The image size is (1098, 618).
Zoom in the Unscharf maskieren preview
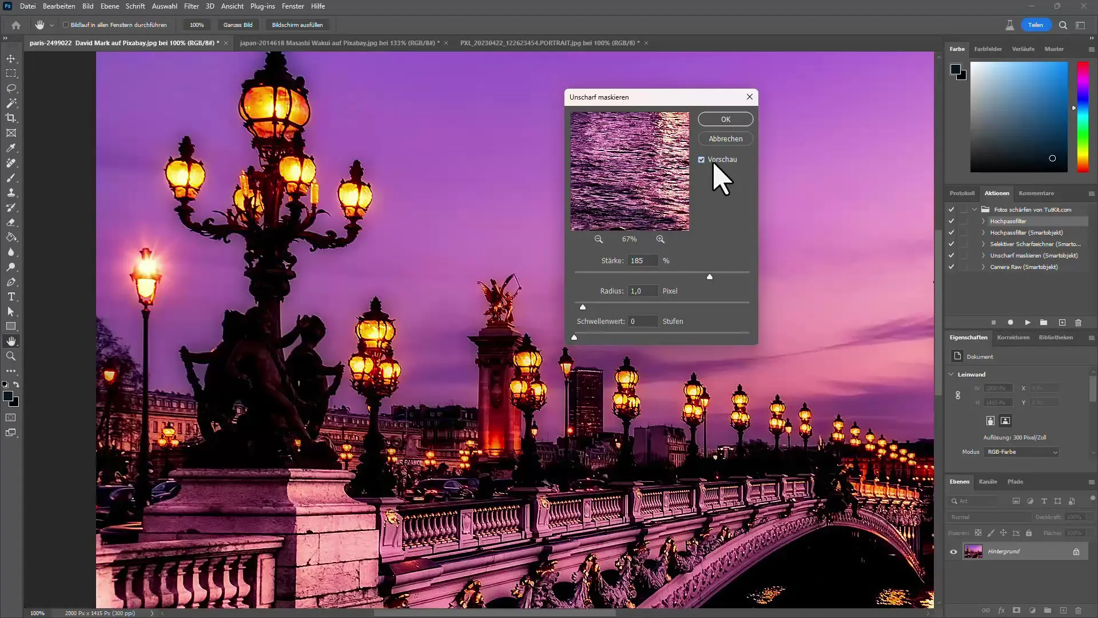[x=661, y=239]
